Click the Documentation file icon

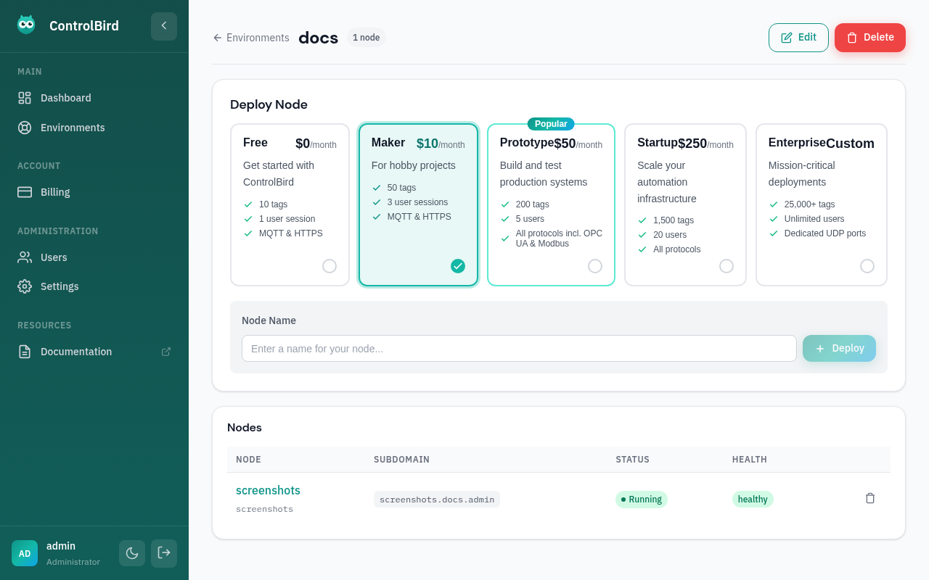coord(25,352)
